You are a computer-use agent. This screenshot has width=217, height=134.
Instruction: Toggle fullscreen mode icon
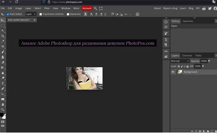[x=101, y=8]
